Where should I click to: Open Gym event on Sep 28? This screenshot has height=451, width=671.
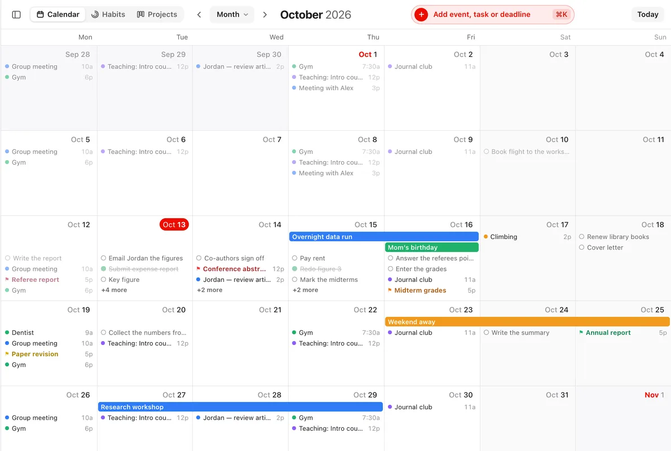(49, 77)
